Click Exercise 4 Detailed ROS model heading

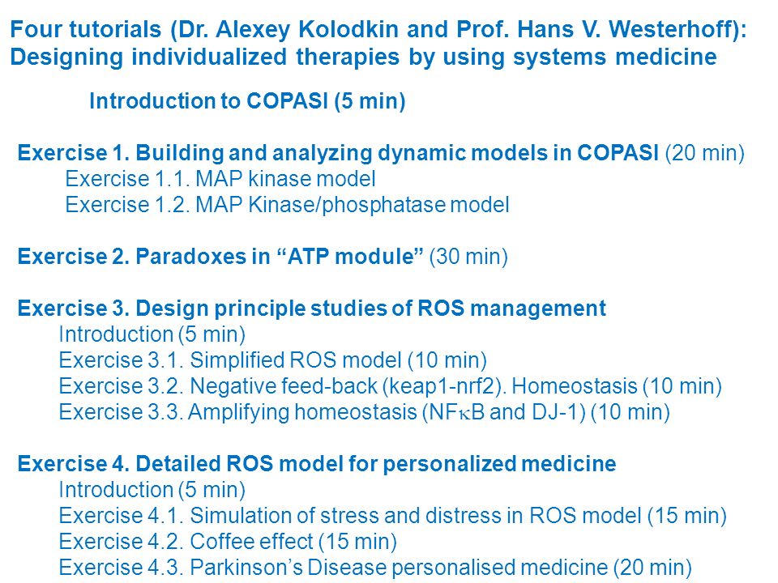pos(317,463)
